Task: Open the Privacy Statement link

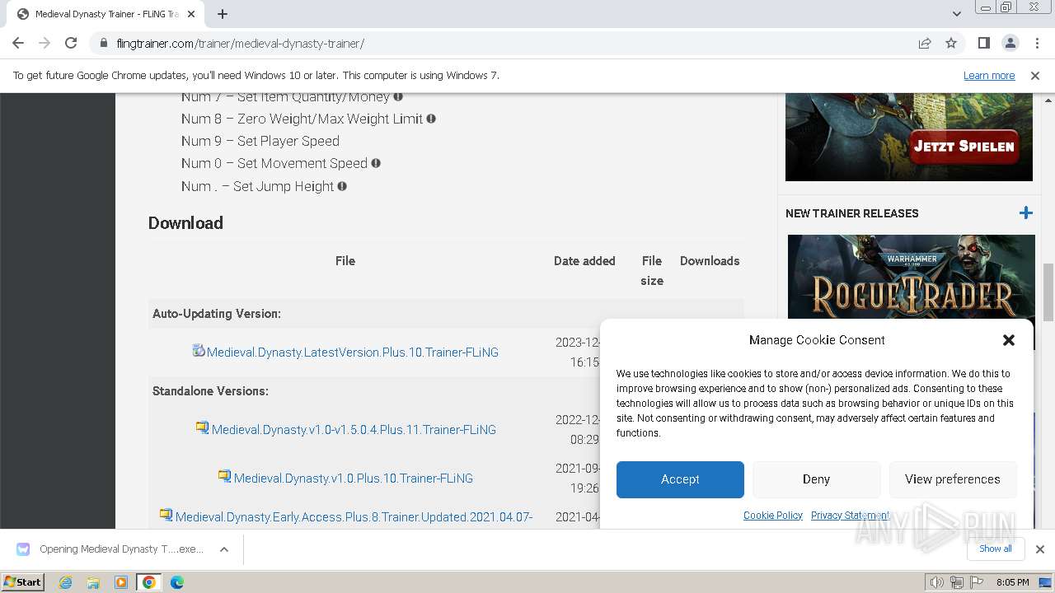Action: (x=851, y=516)
